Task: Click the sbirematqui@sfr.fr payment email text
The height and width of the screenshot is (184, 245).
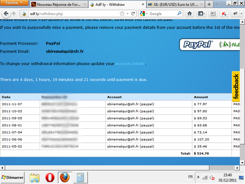Action: tap(65, 52)
